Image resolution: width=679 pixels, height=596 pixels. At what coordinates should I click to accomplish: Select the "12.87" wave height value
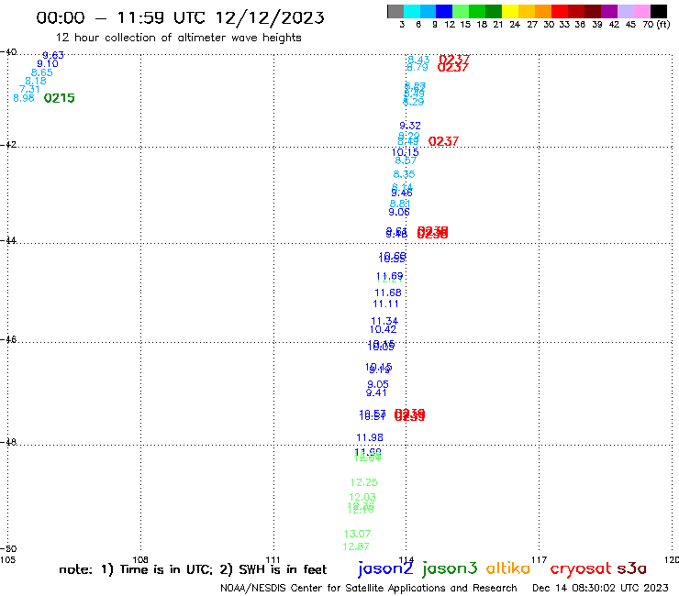tap(356, 546)
